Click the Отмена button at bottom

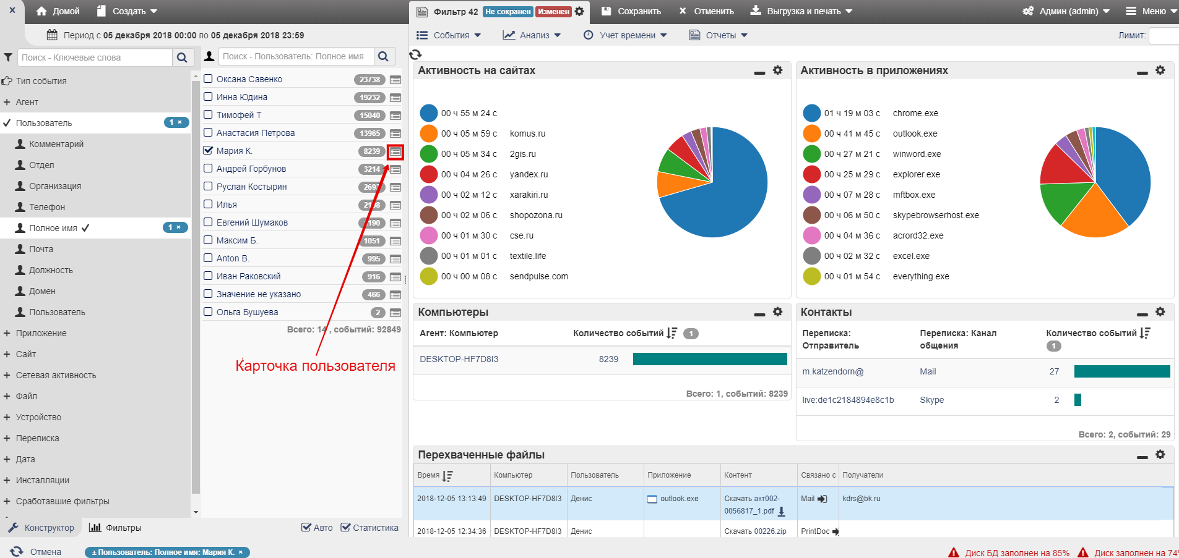pos(36,552)
